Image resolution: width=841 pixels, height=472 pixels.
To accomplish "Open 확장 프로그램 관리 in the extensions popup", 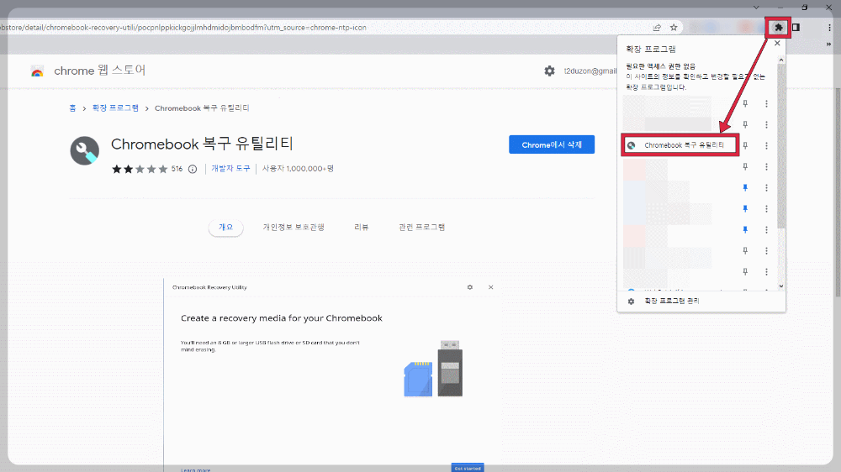I will pyautogui.click(x=671, y=302).
